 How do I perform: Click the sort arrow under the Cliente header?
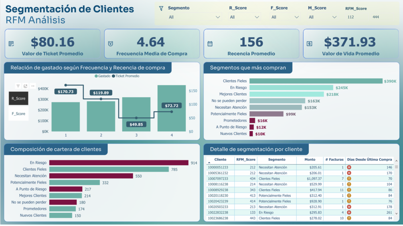[209, 163]
